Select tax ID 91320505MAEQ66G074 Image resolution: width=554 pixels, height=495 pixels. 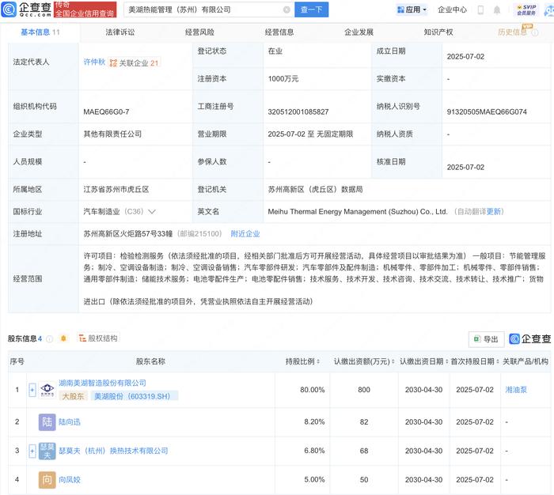tap(487, 112)
